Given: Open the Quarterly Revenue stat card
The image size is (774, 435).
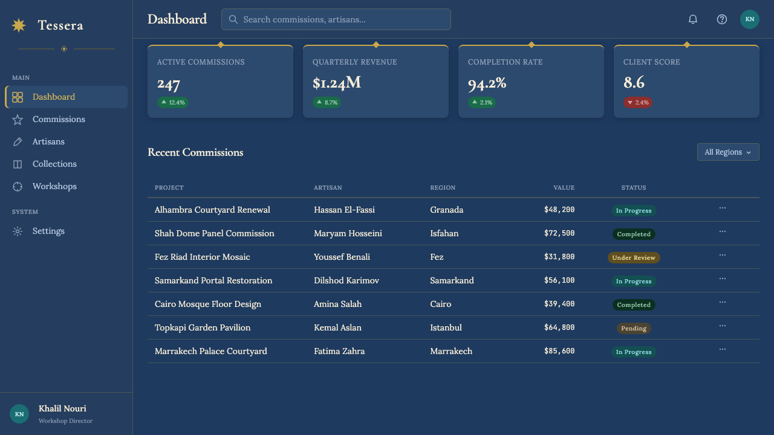Looking at the screenshot, I should tap(376, 81).
